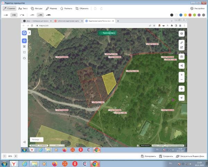The width and height of the screenshot is (208, 167).
Task: Click Загрузить на Яндекс Диск
Action: (190, 156)
